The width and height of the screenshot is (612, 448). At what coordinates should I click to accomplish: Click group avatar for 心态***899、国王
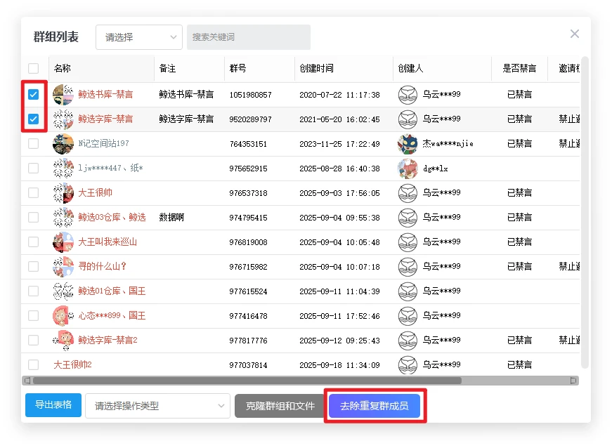pyautogui.click(x=63, y=316)
